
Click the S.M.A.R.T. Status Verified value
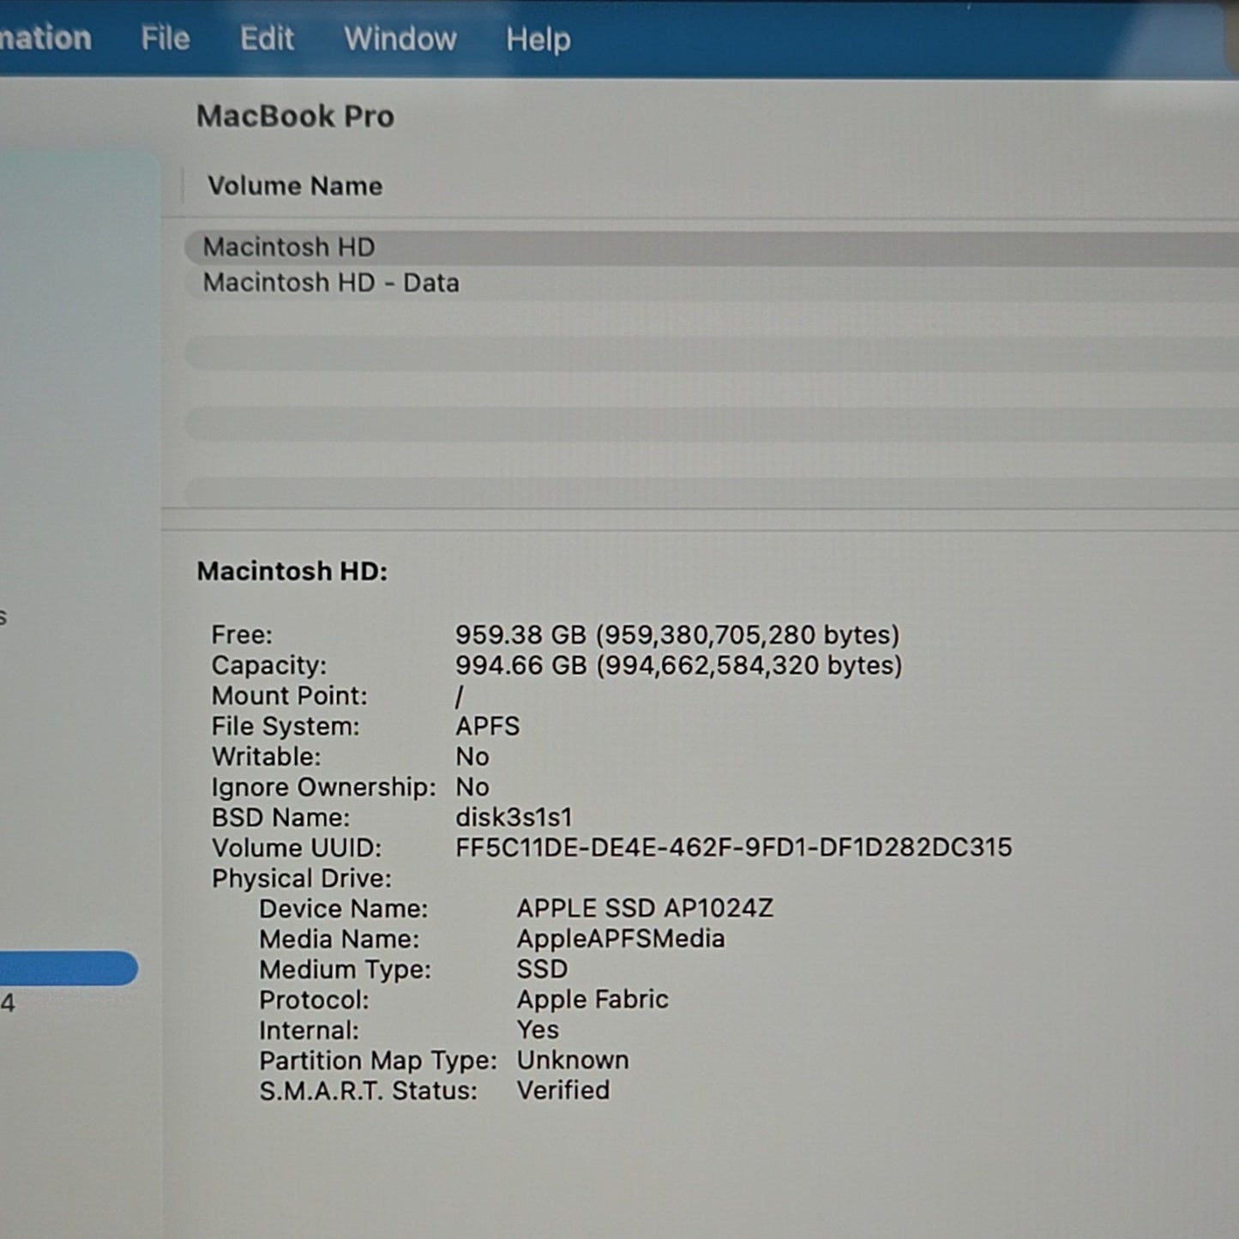pos(563,1091)
